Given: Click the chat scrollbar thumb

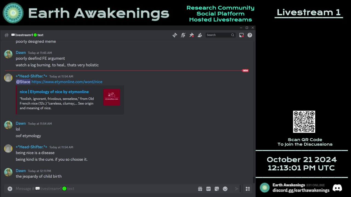Looking at the screenshot, I should tap(254, 180).
